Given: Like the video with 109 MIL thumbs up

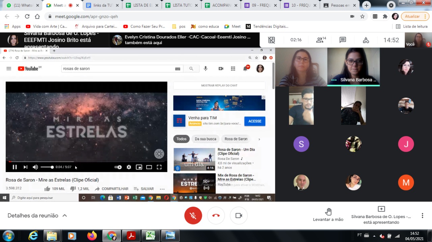Looking at the screenshot, I should click(54, 189).
